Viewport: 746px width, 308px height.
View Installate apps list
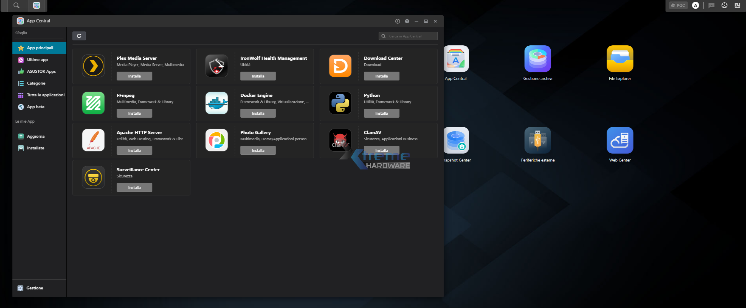pyautogui.click(x=39, y=148)
